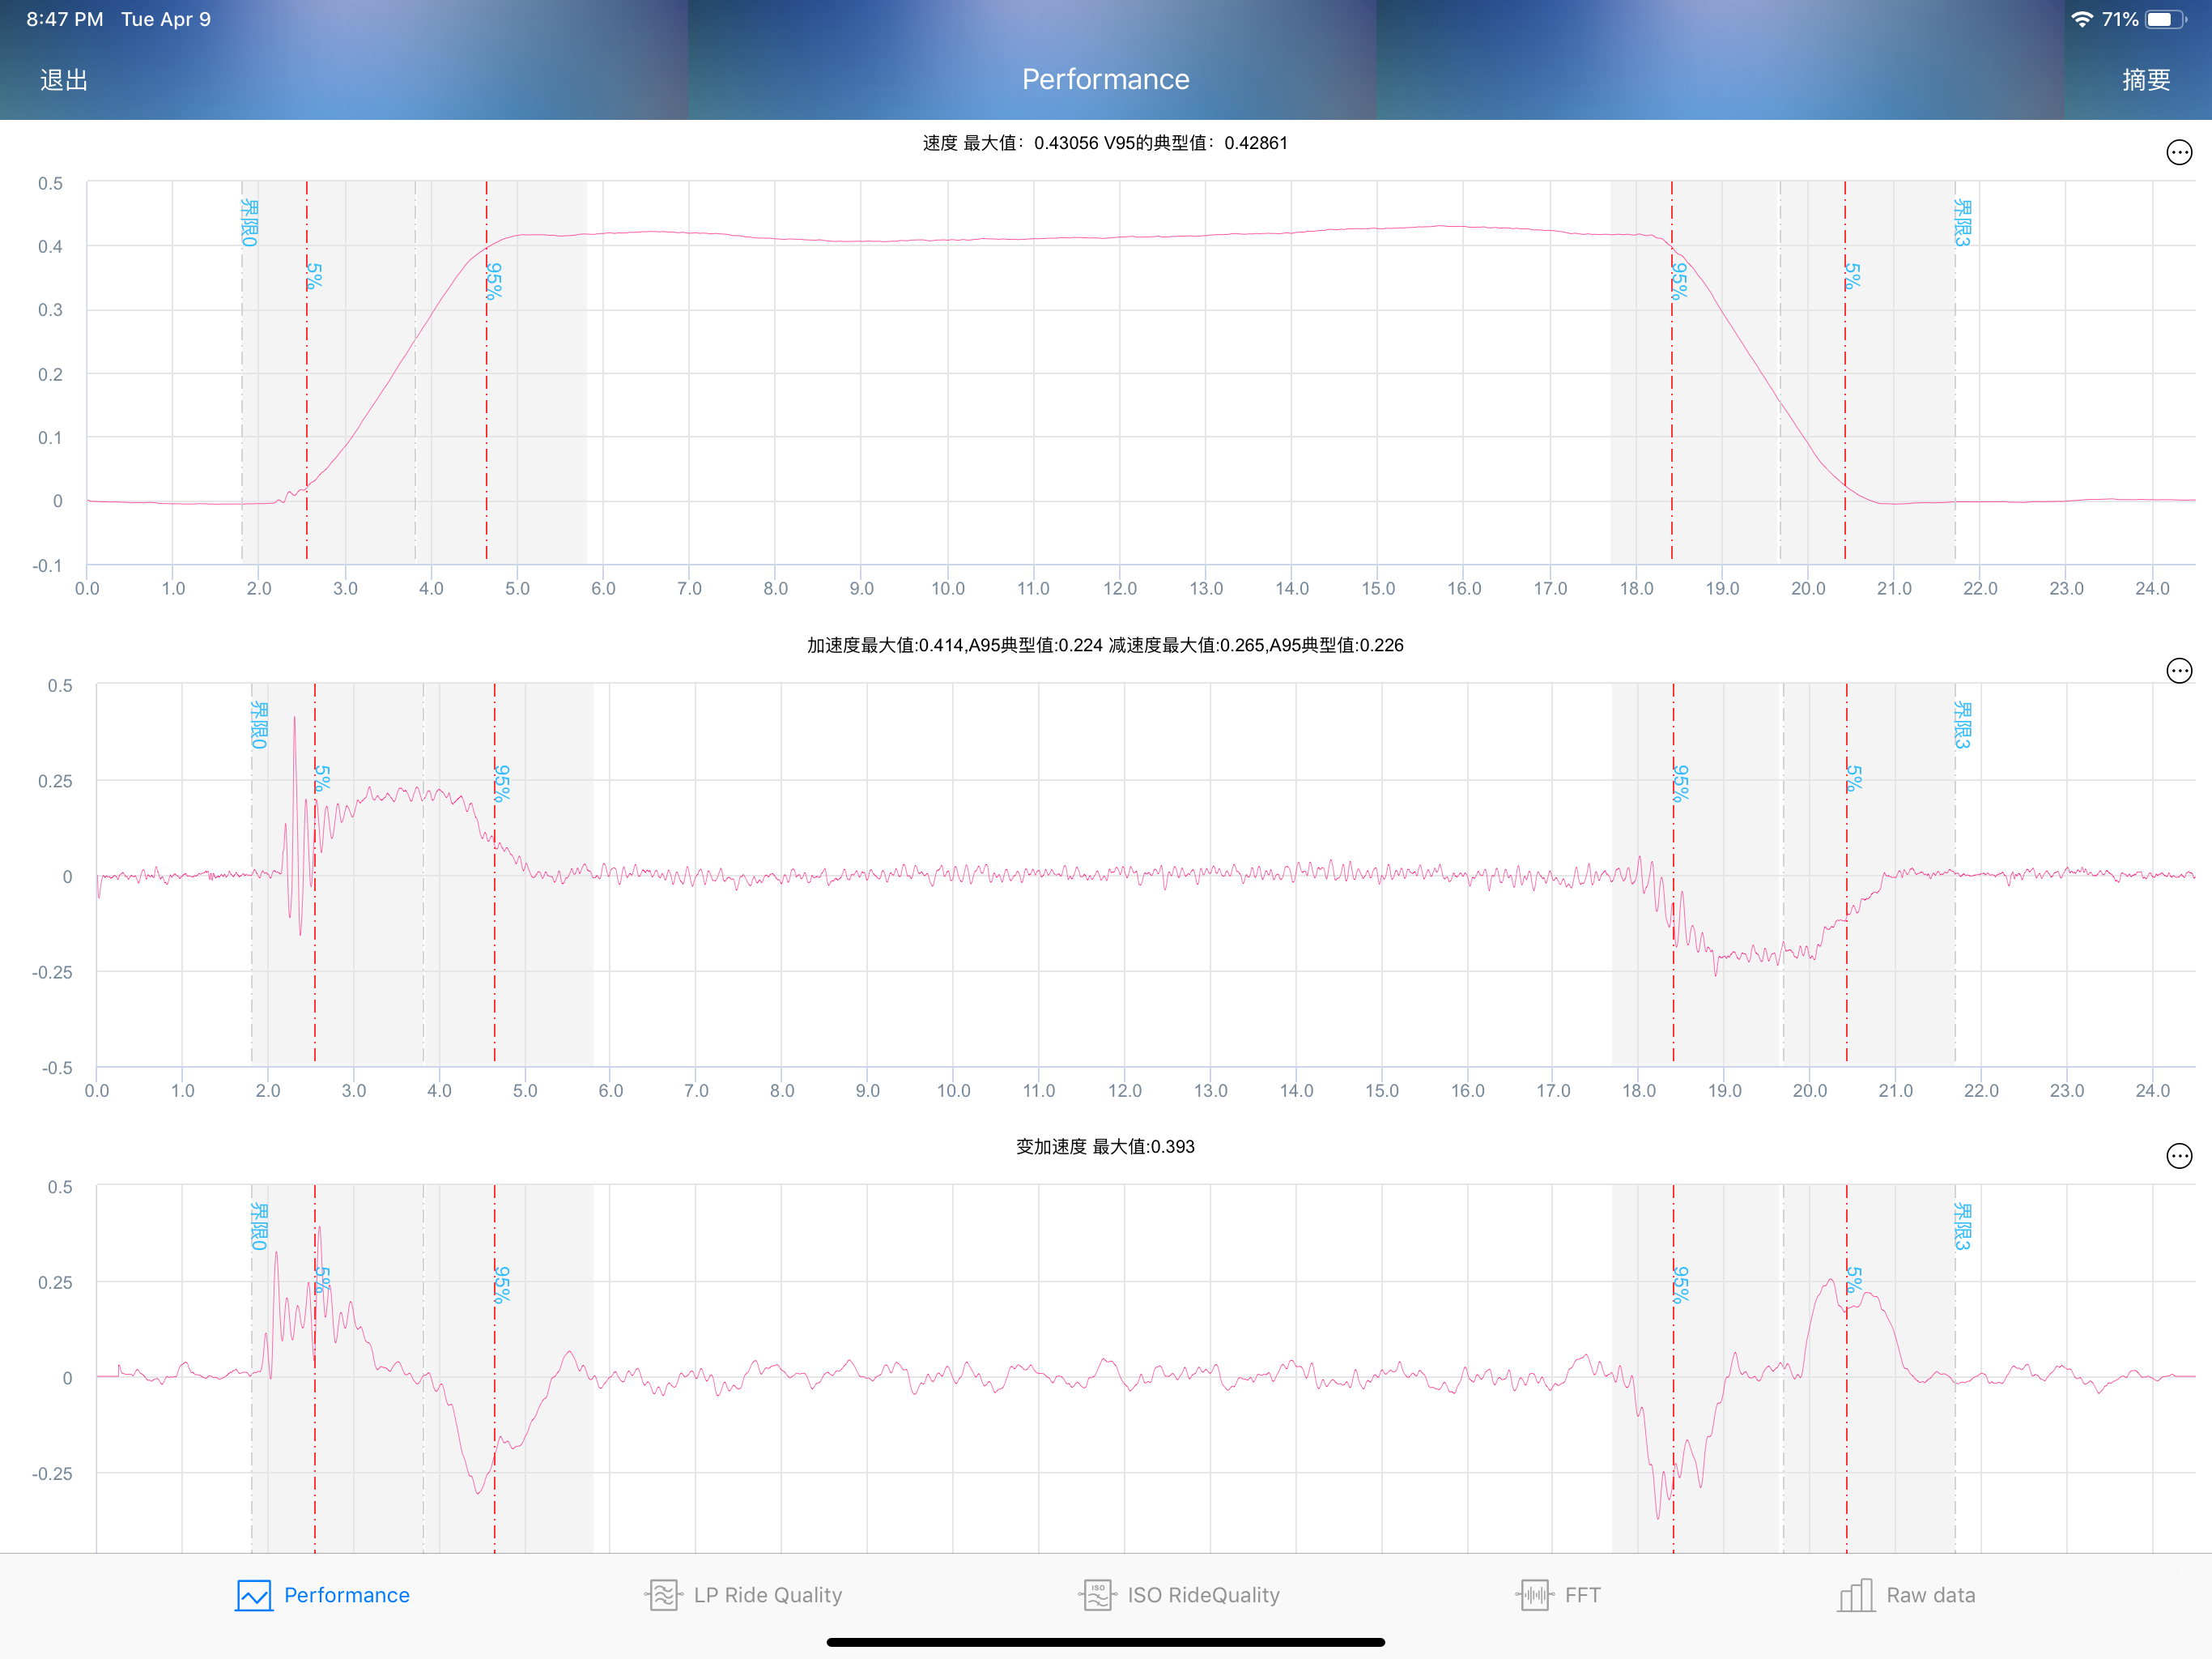Viewport: 2212px width, 1659px height.
Task: Open the 摘要 summary view
Action: click(2146, 80)
